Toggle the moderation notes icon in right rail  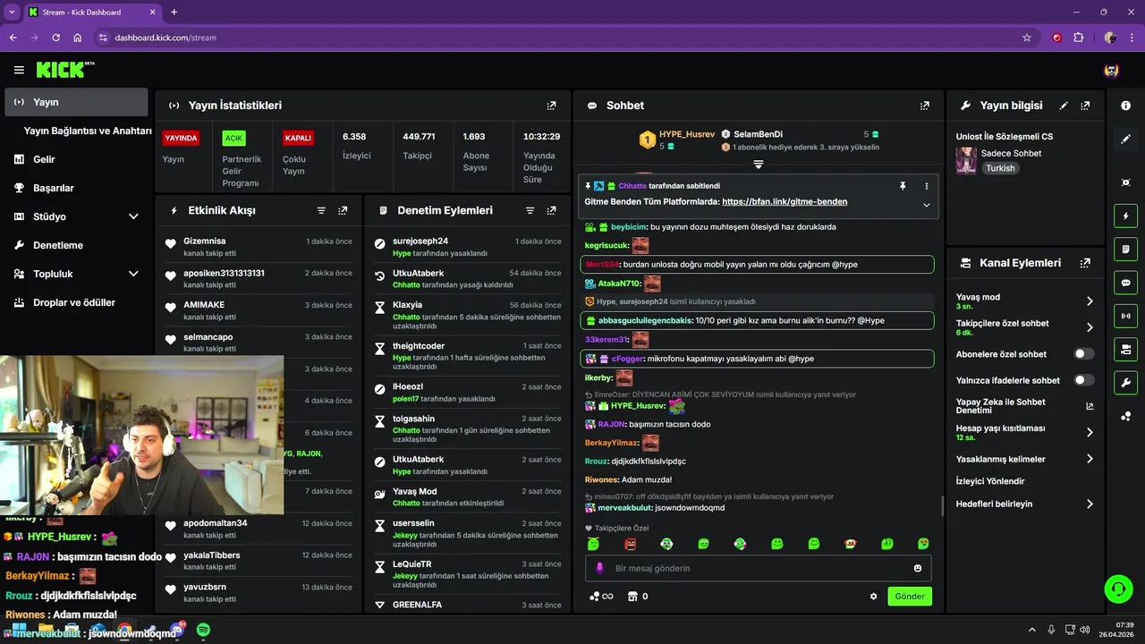(1125, 249)
